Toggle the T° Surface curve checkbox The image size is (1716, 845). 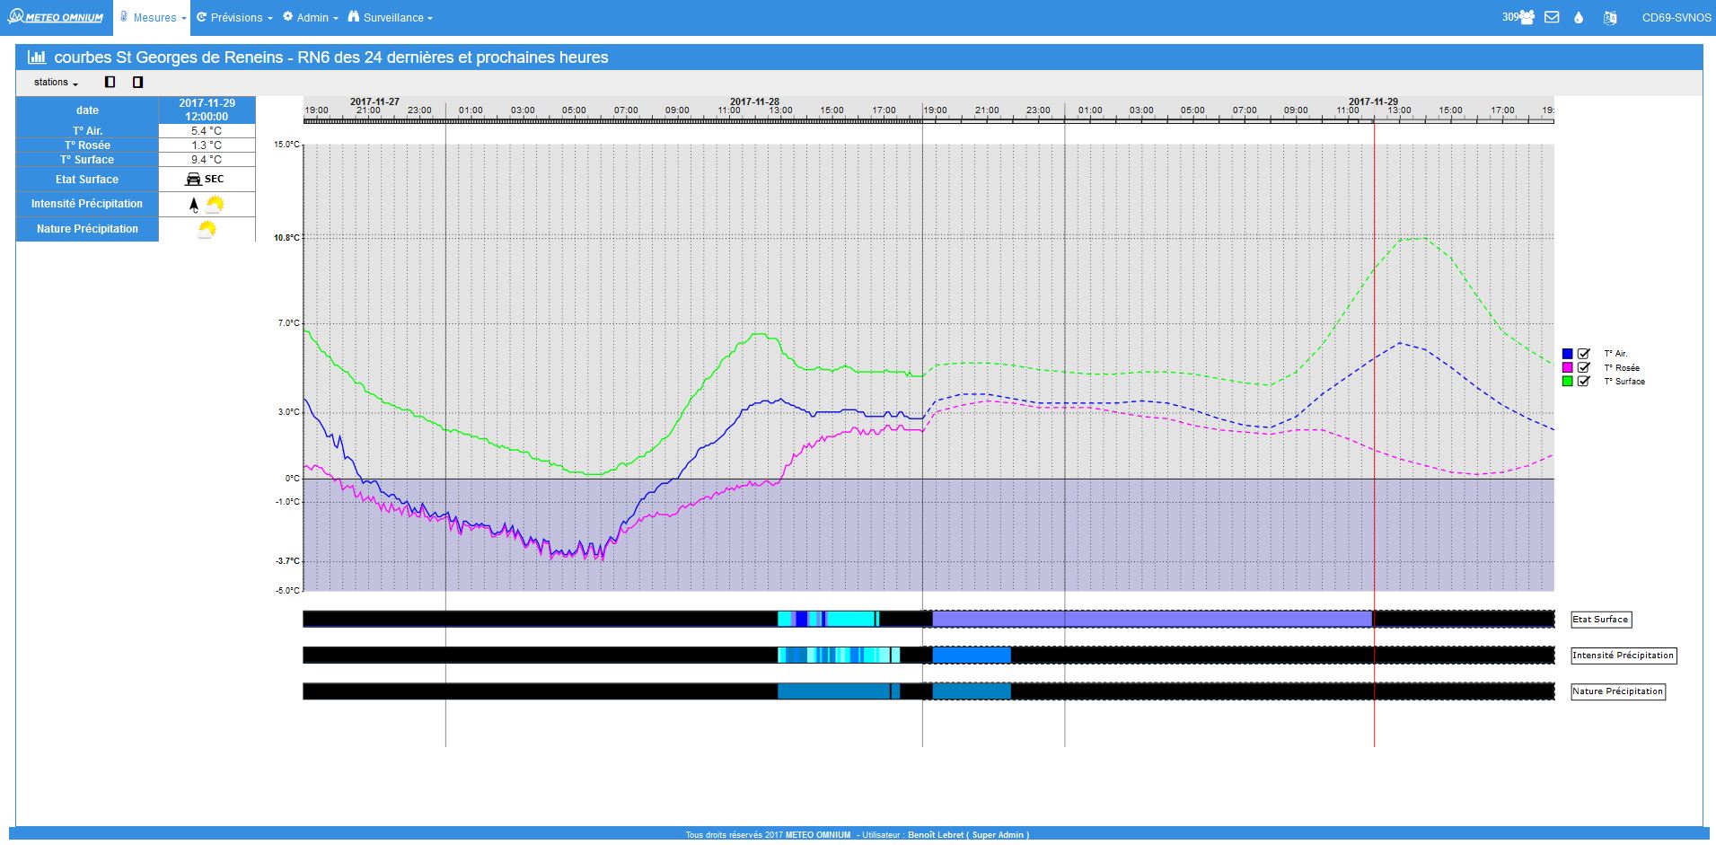(1584, 381)
